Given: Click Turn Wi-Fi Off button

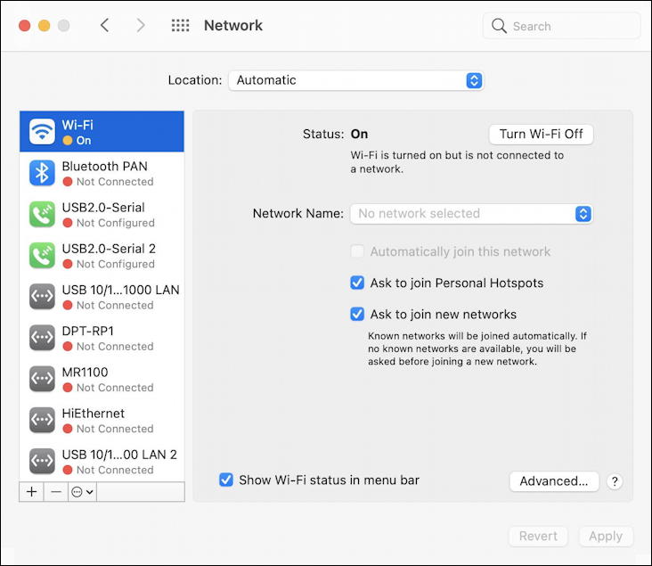Looking at the screenshot, I should click(541, 134).
